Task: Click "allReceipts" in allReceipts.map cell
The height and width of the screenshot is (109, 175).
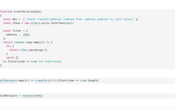Action: (x=8, y=80)
